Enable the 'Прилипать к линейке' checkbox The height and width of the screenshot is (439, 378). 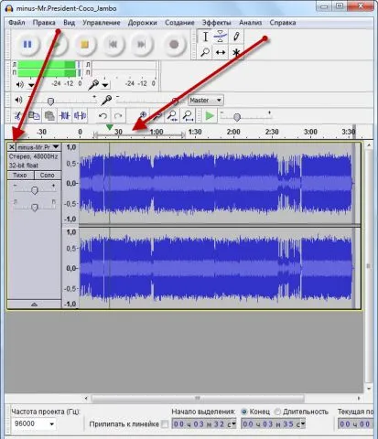click(165, 424)
